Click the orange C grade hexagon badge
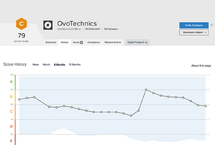Viewport: 215px width, 167px height. 21,24
